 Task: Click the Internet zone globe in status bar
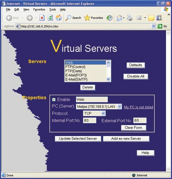point(134,175)
